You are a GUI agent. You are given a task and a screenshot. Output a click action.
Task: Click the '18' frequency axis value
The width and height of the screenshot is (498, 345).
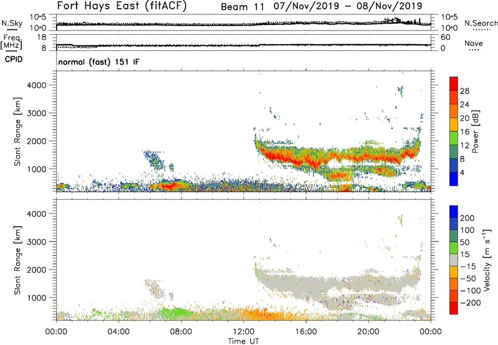(42, 37)
